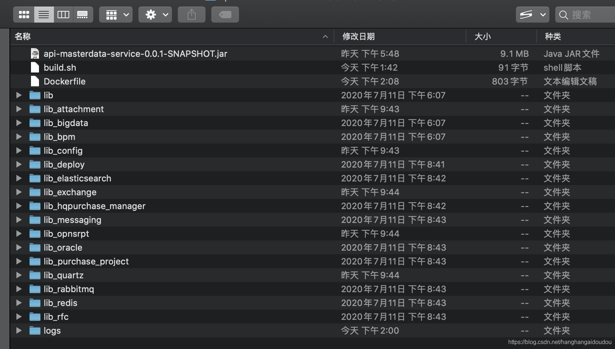Viewport: 615px width, 349px height.
Task: Click the 803 字节 size value
Action: [510, 81]
